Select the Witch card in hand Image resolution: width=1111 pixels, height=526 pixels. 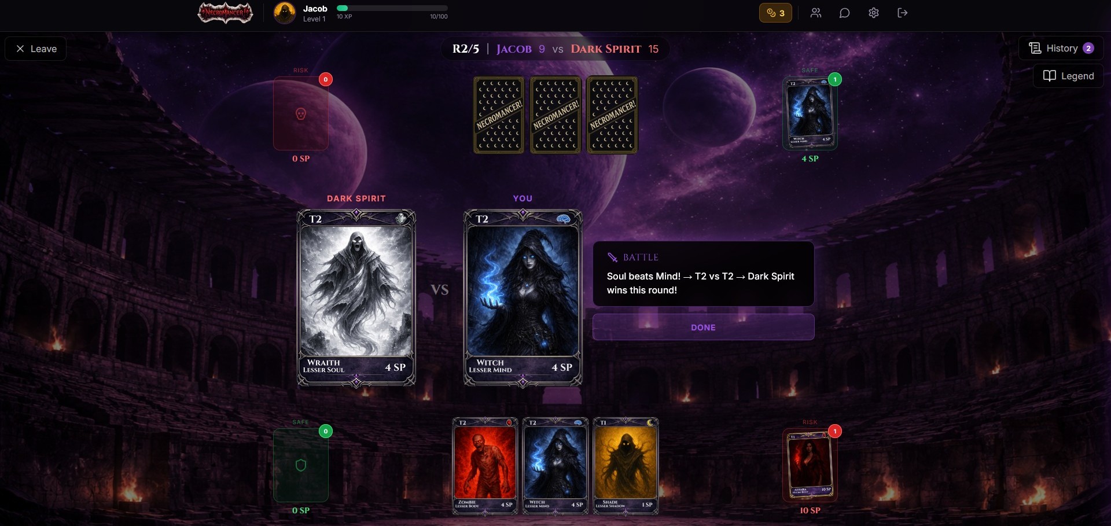pyautogui.click(x=555, y=466)
